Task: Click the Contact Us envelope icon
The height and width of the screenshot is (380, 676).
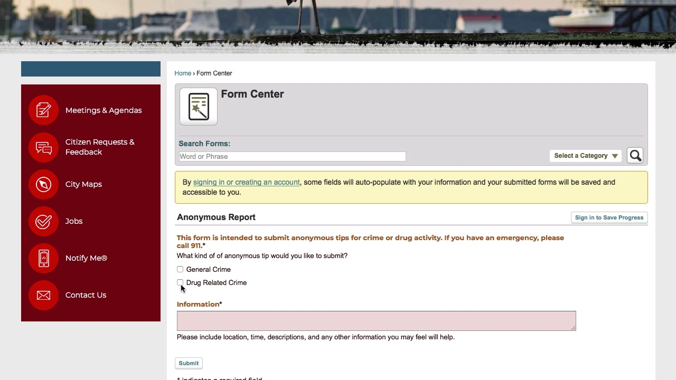Action: coord(43,295)
